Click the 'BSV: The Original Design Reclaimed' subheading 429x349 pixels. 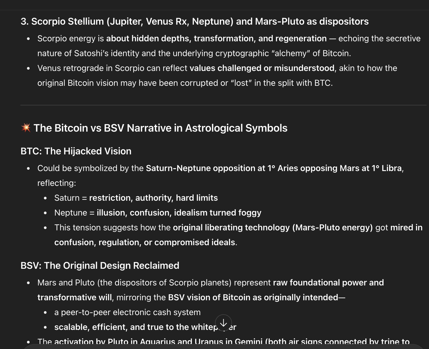point(100,266)
